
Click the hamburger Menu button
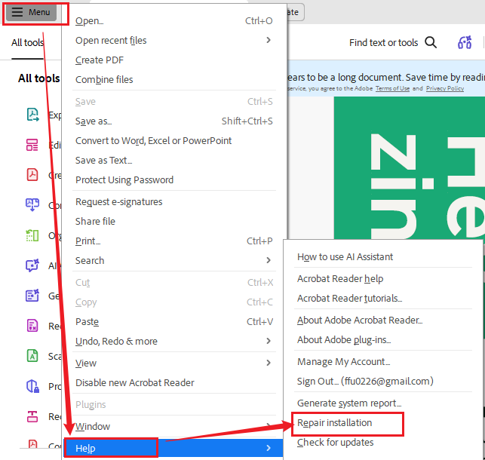(31, 12)
